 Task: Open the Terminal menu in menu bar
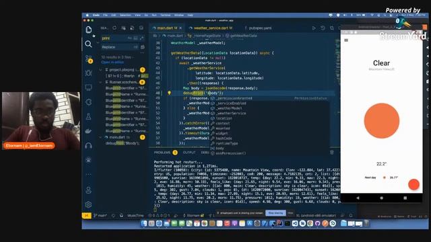coord(166,15)
